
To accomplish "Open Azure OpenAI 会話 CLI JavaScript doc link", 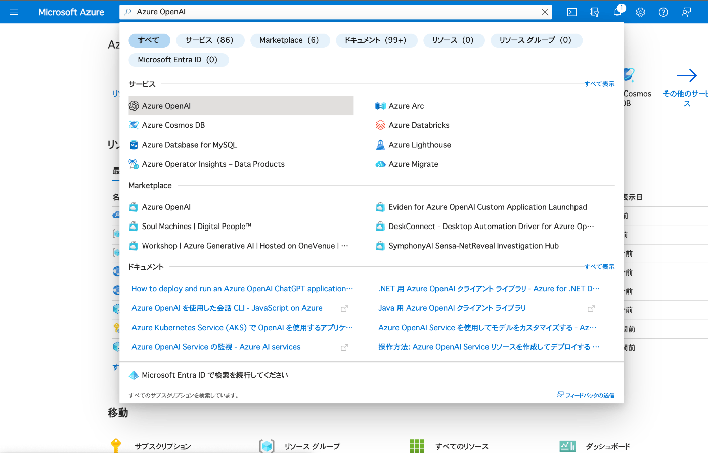I will pos(227,308).
